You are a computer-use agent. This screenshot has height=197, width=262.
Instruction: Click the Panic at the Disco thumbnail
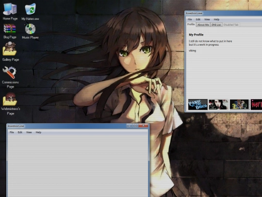point(197,105)
